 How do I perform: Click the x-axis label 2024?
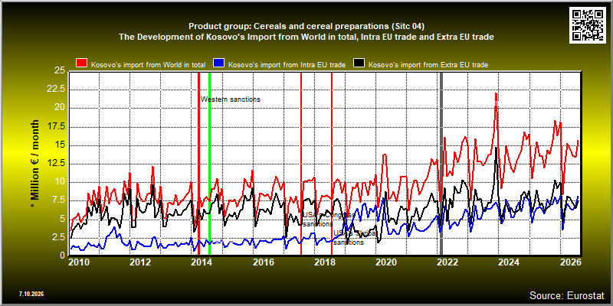509,262
